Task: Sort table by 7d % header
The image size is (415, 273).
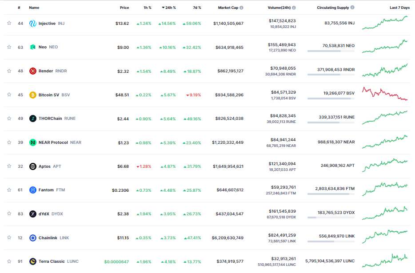Action: [x=197, y=8]
